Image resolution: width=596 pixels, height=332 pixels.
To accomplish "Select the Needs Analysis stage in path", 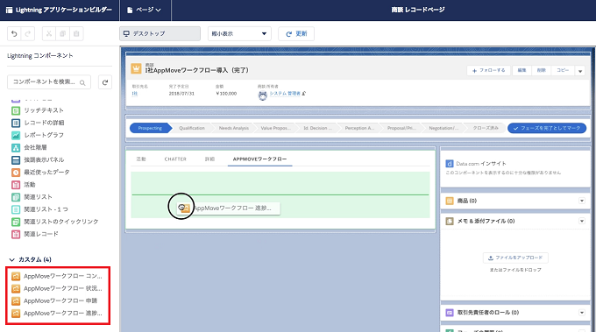I will pos(233,129).
